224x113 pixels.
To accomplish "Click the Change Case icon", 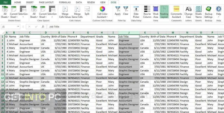I will 188,9.
